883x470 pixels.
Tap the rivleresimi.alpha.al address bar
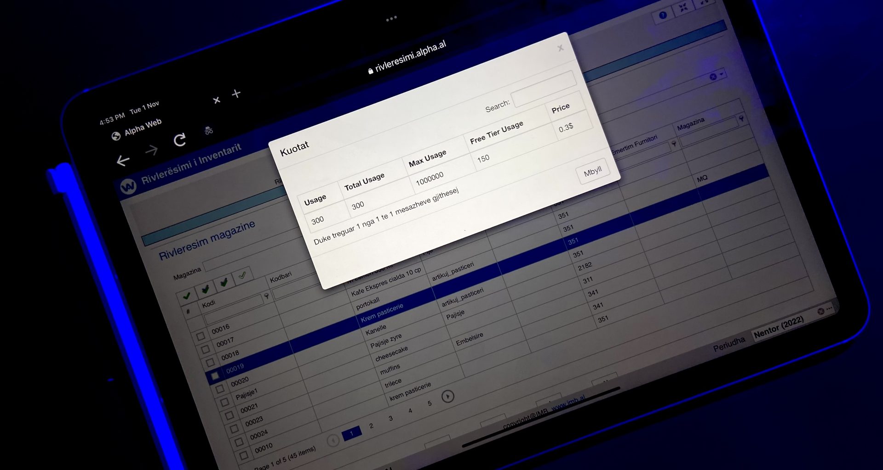407,57
